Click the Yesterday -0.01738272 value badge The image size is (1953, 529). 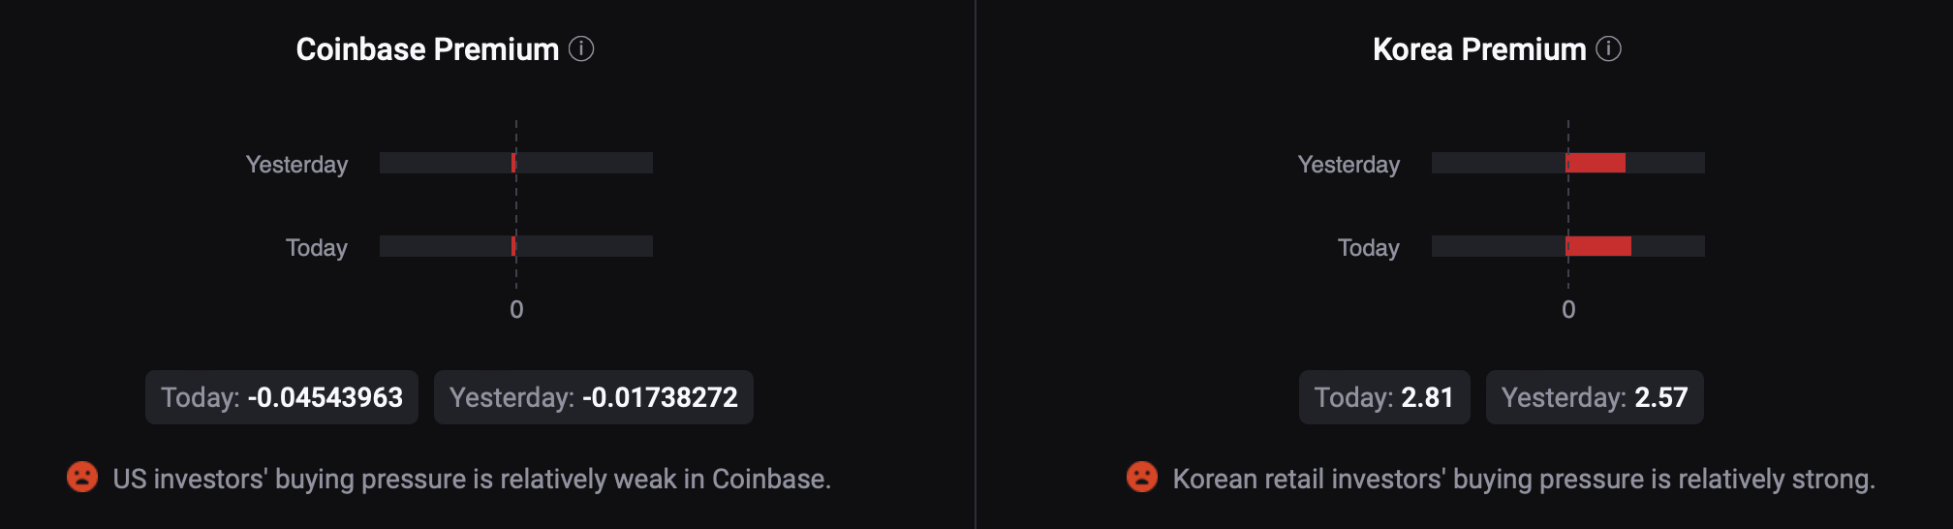[593, 397]
